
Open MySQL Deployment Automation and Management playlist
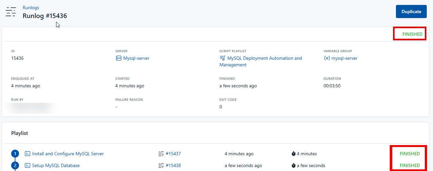pyautogui.click(x=264, y=58)
